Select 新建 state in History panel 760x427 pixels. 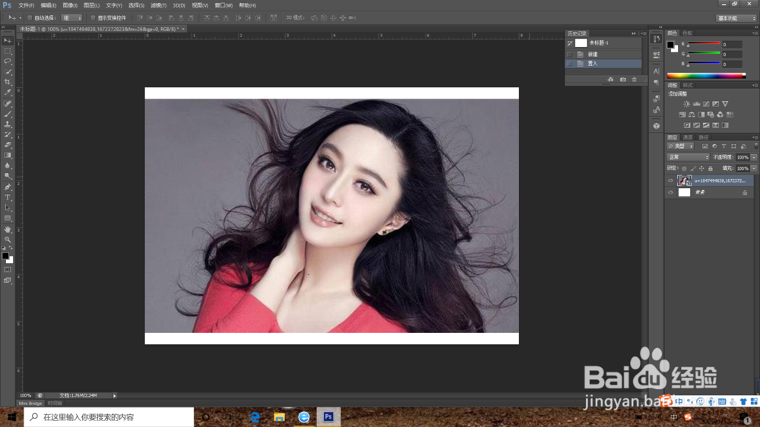pyautogui.click(x=603, y=54)
